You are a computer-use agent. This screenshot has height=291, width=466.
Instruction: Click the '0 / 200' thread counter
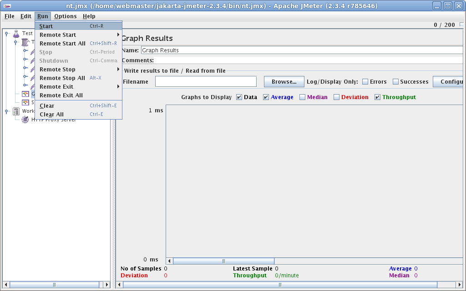point(444,25)
